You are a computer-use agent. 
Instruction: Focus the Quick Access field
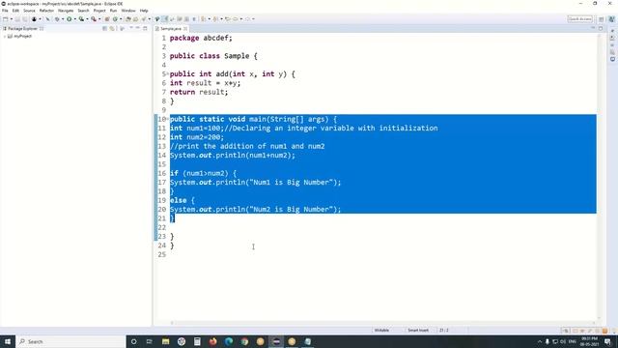pos(579,19)
